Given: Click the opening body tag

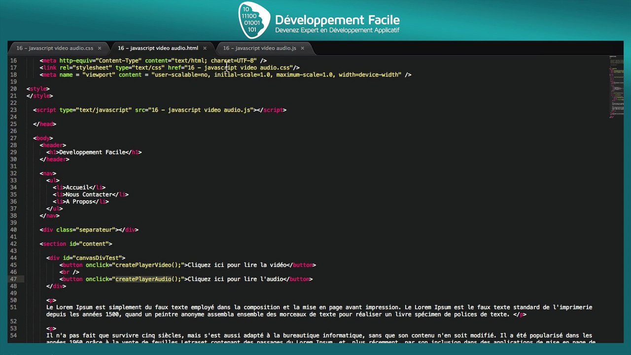Looking at the screenshot, I should [x=43, y=139].
